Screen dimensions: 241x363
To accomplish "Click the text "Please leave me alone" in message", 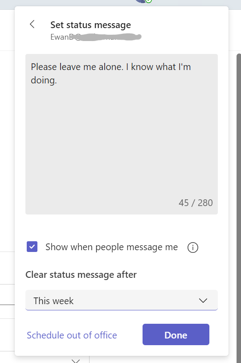I will [77, 67].
